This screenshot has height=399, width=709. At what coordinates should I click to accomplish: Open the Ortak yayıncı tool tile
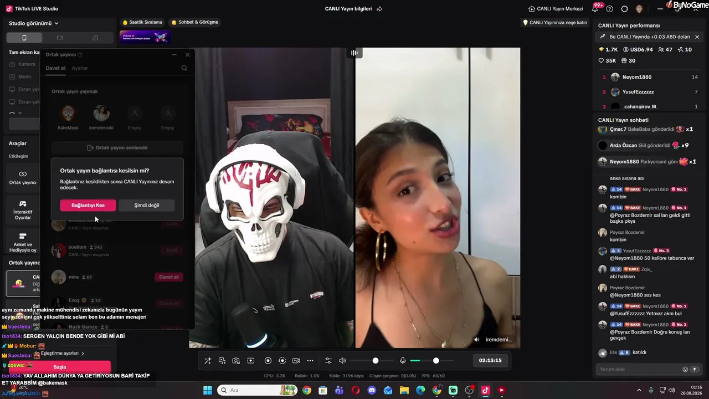click(x=23, y=177)
